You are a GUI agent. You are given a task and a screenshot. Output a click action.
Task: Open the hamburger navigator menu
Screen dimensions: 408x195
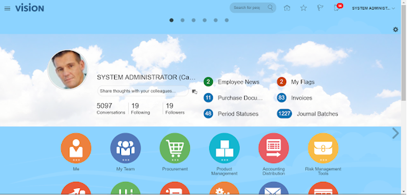(7, 8)
